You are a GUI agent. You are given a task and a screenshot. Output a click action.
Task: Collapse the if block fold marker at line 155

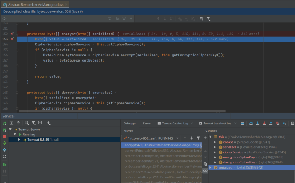coord(17,50)
